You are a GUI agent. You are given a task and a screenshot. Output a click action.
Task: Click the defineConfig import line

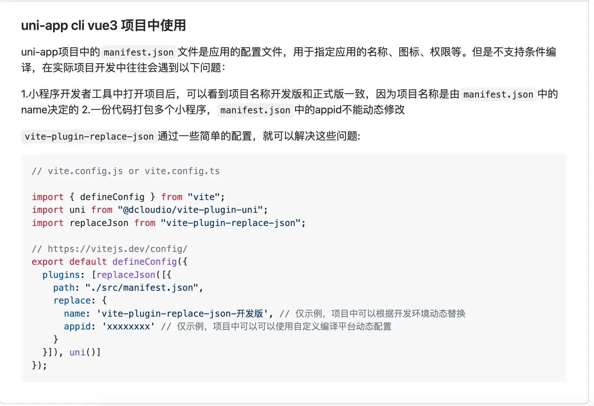[x=128, y=197]
